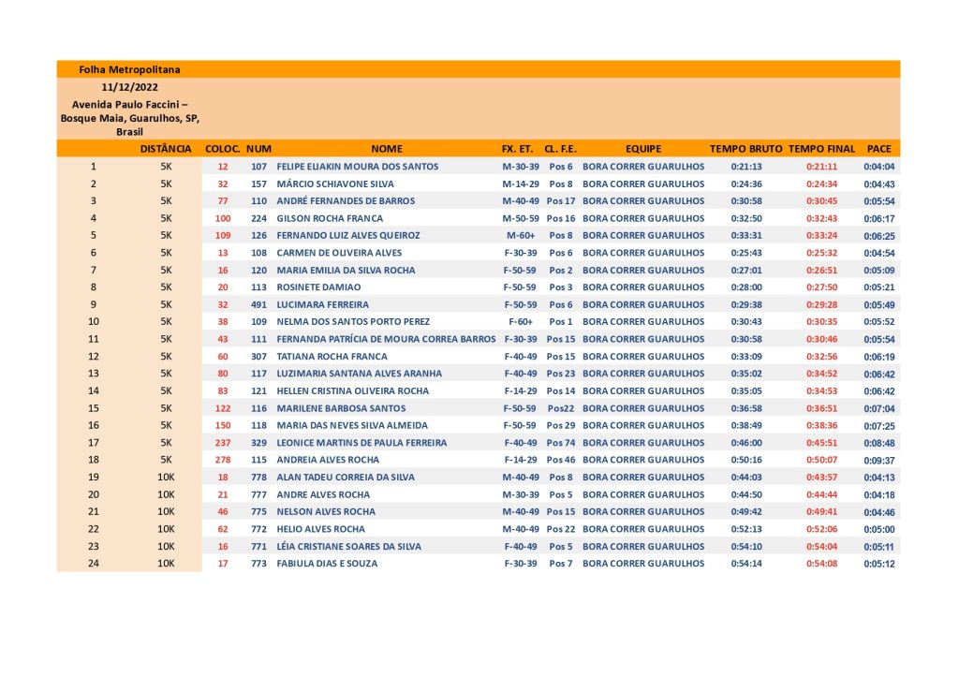This screenshot has width=959, height=677.
Task: Click the PACE column header
Action: (878, 149)
